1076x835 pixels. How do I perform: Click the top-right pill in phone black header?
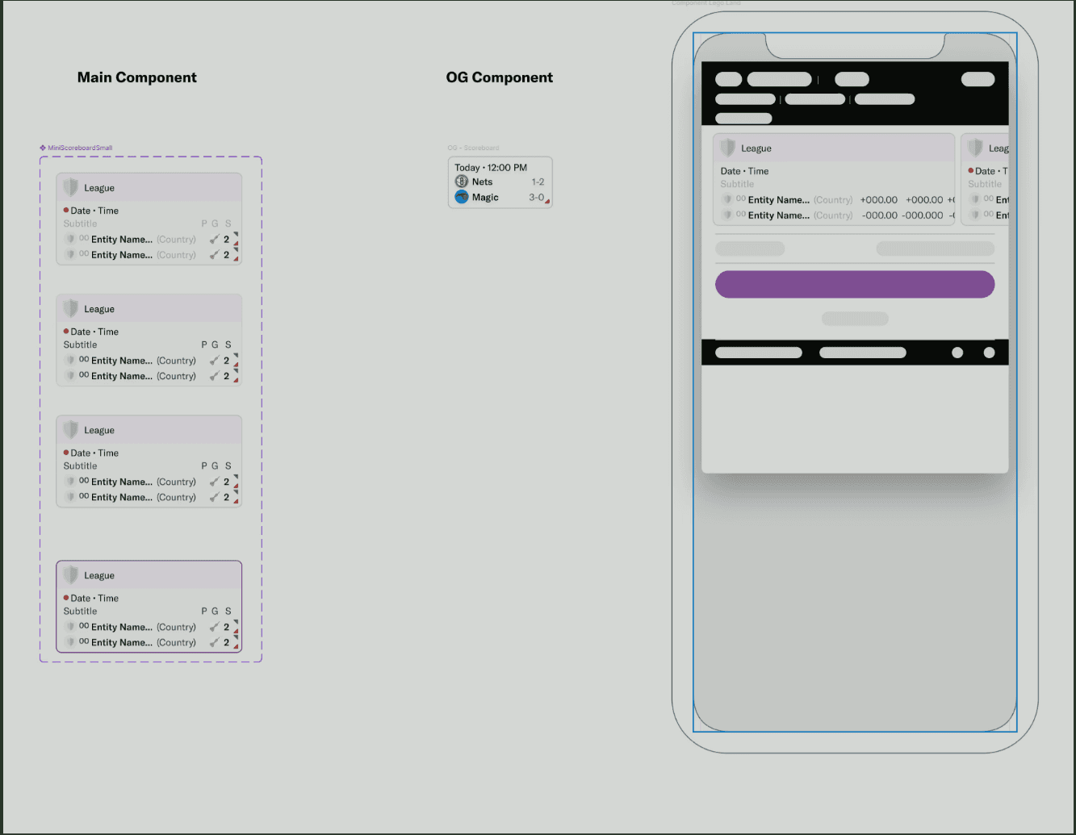pyautogui.click(x=978, y=79)
